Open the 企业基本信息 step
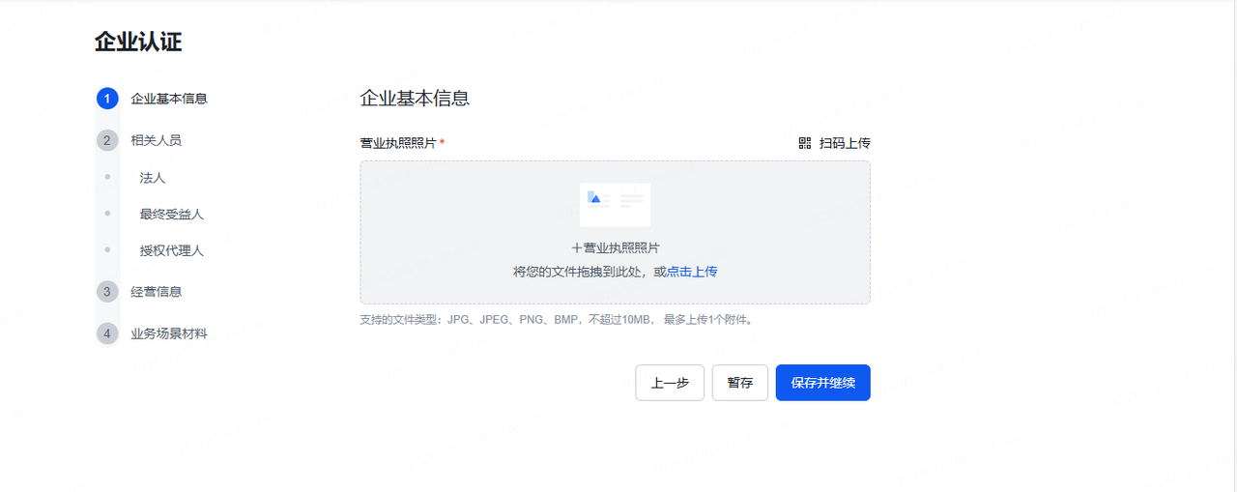The image size is (1237, 492). coord(169,99)
